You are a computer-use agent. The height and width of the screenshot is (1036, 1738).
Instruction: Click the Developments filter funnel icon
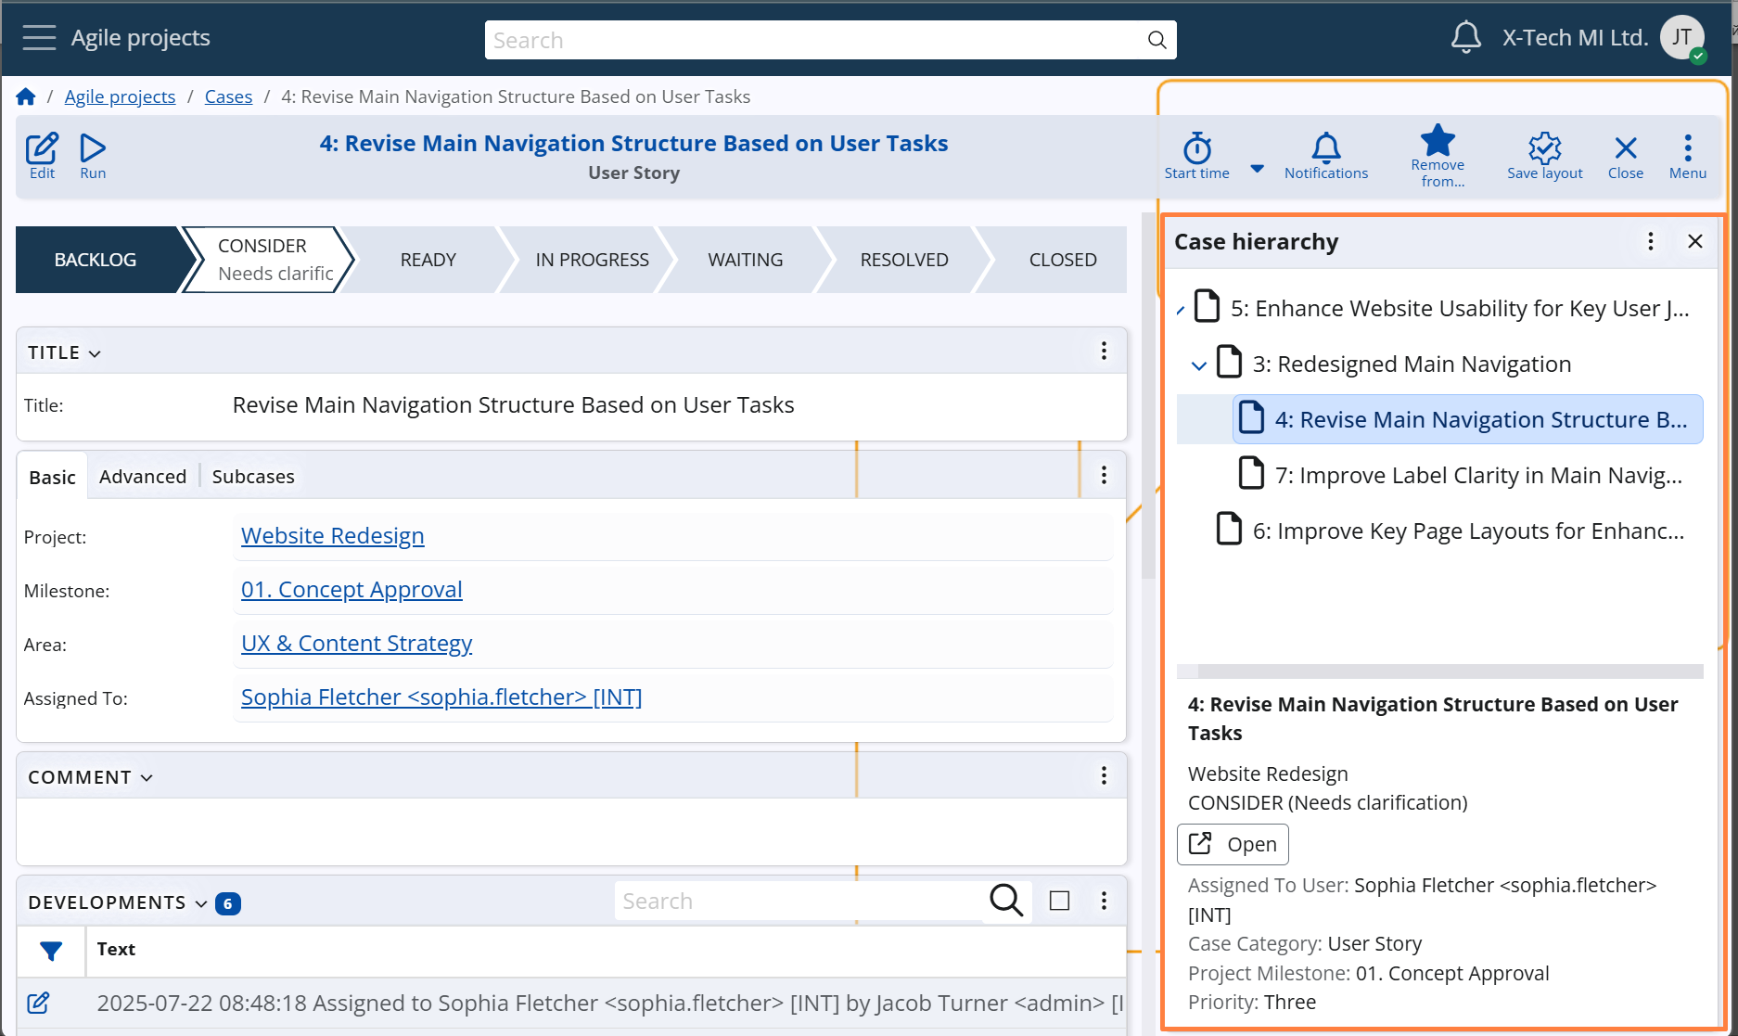click(x=51, y=951)
